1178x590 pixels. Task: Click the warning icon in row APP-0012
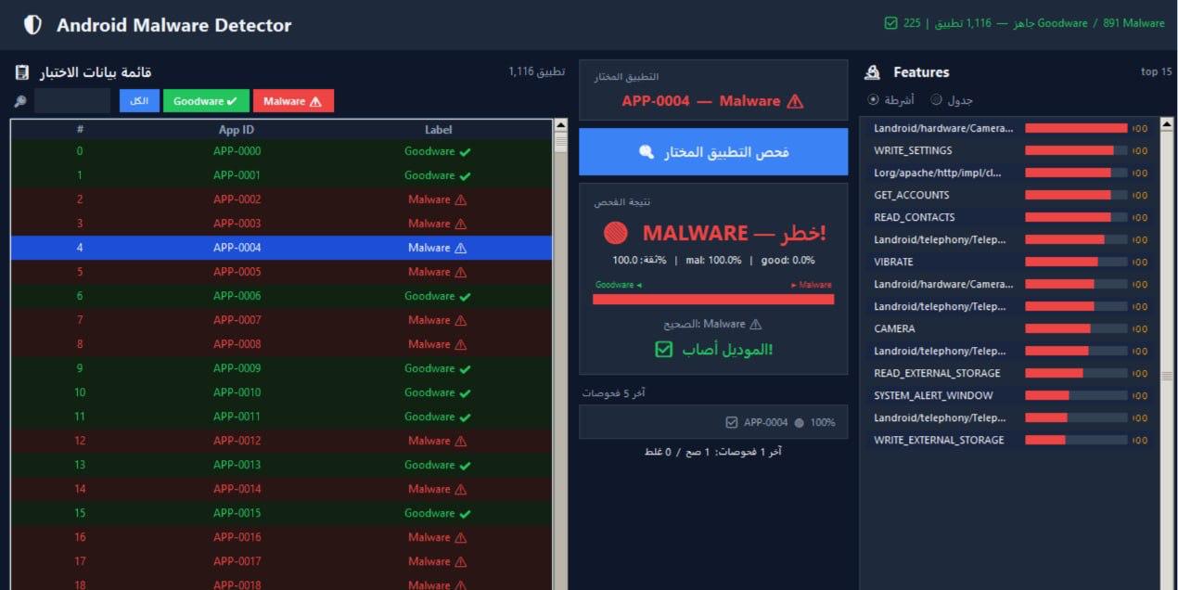tap(460, 441)
